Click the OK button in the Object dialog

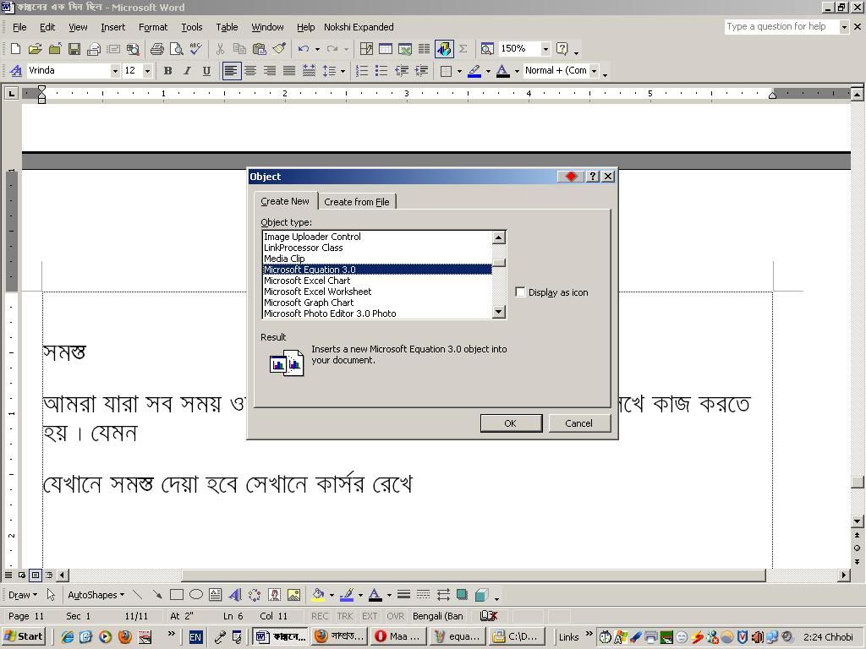511,423
